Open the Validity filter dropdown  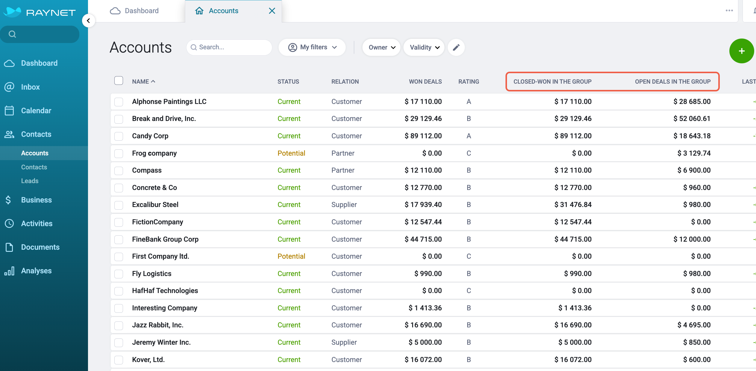424,47
